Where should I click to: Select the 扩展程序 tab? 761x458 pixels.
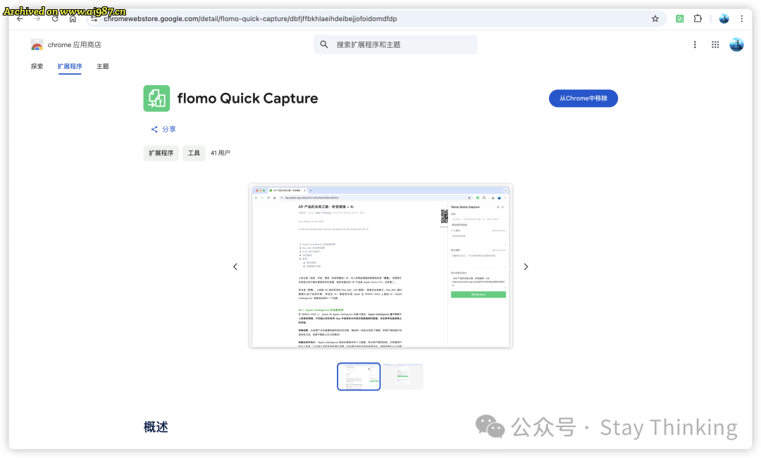pyautogui.click(x=70, y=66)
